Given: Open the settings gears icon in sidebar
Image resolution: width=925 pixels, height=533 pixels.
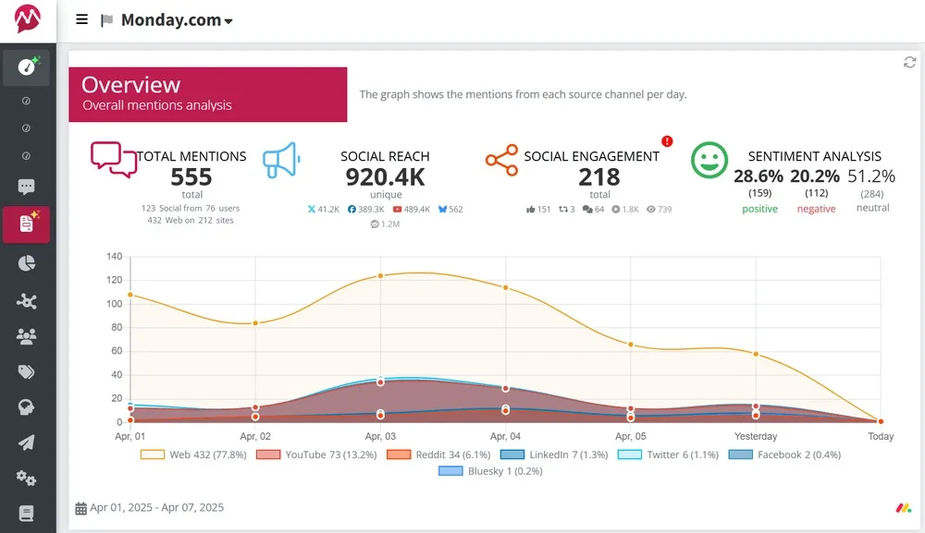Looking at the screenshot, I should pyautogui.click(x=26, y=478).
